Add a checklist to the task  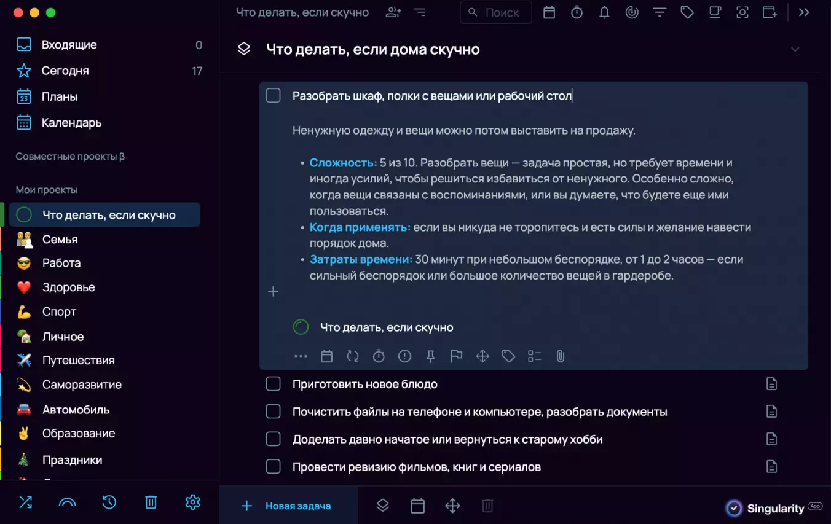(535, 356)
